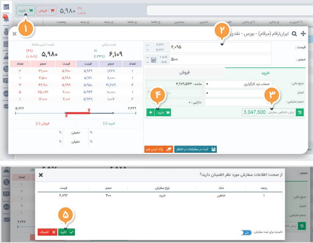Open the calculator icon in the volume field
Screen dimensions: 313x243
153,60
